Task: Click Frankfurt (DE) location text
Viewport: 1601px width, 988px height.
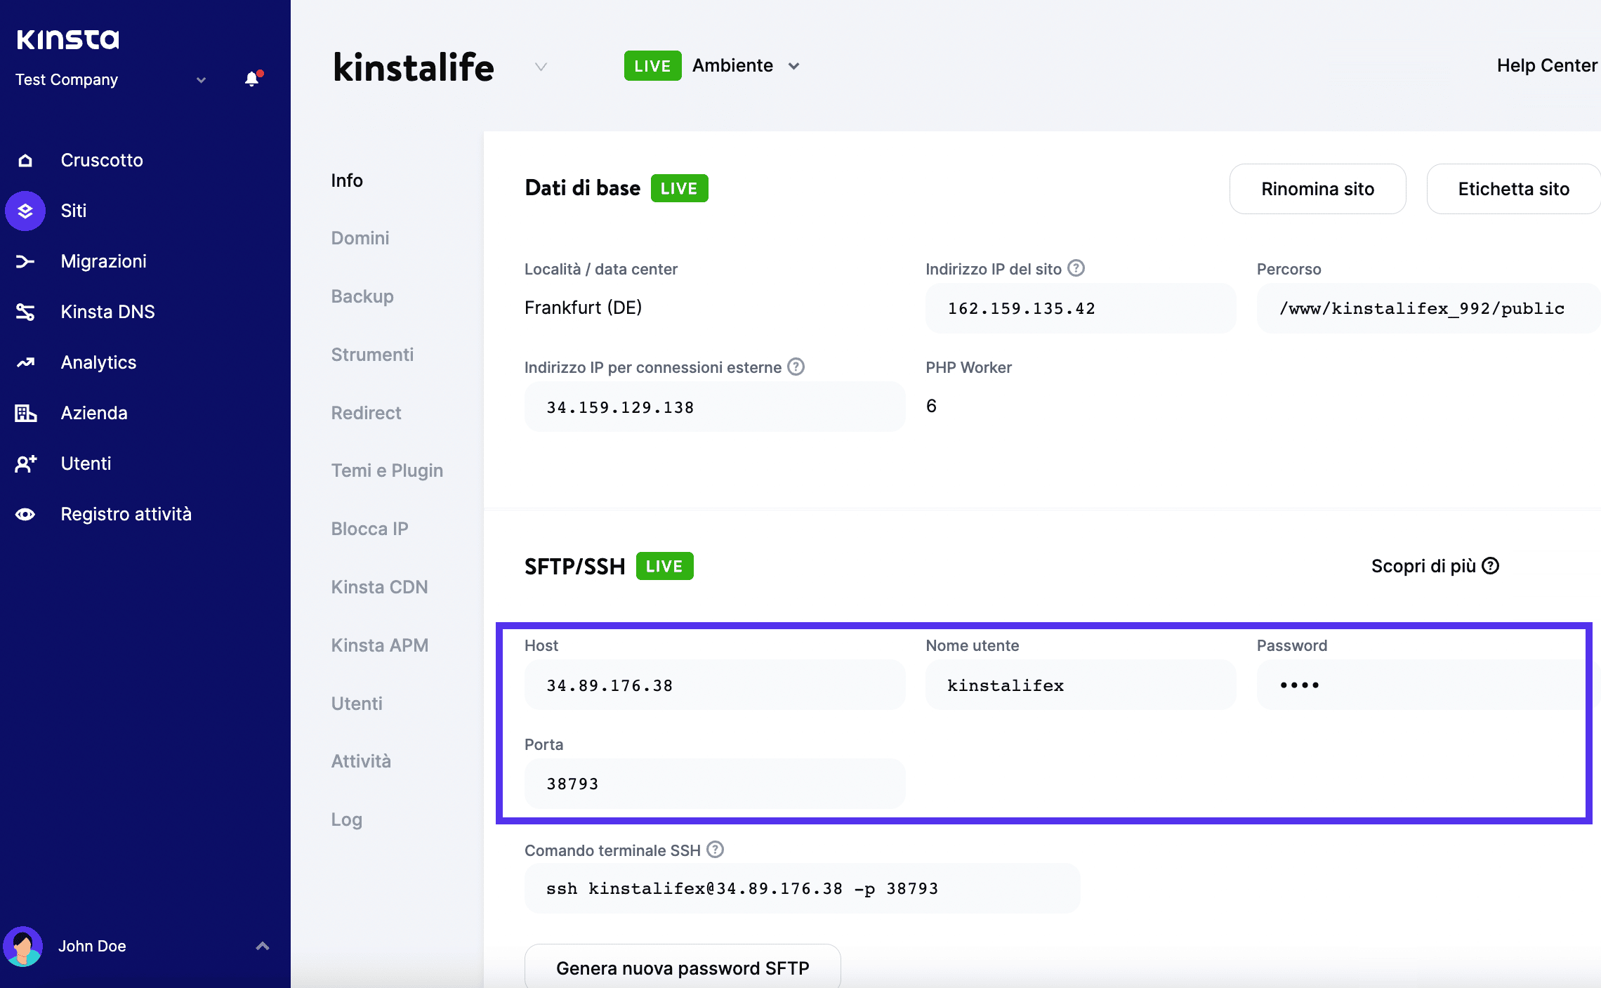Action: pos(583,308)
